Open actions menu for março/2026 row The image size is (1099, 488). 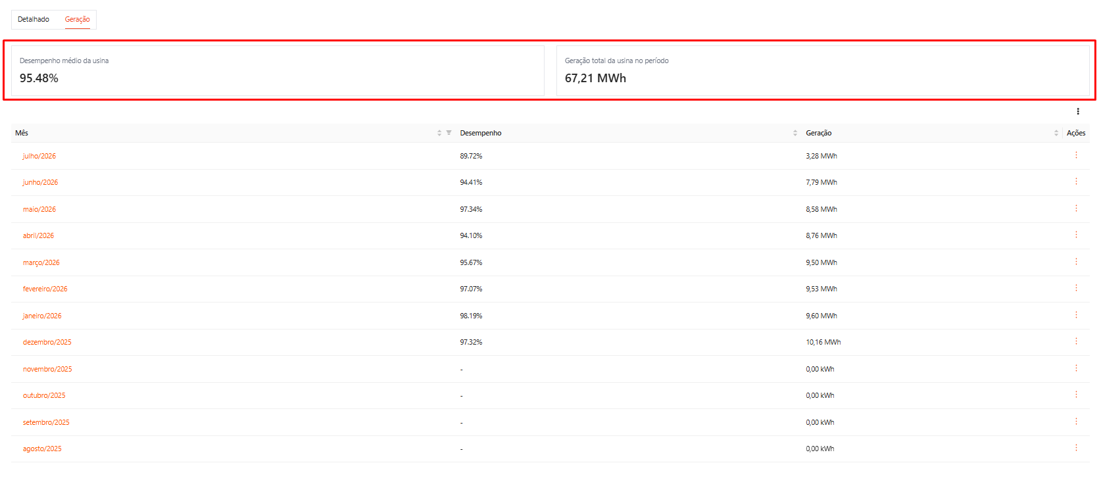(x=1076, y=262)
